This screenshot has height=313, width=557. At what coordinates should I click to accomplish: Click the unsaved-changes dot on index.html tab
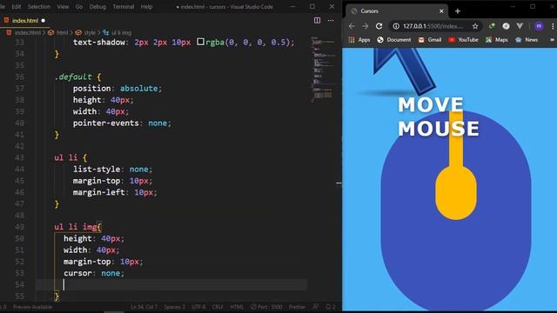pyautogui.click(x=44, y=21)
